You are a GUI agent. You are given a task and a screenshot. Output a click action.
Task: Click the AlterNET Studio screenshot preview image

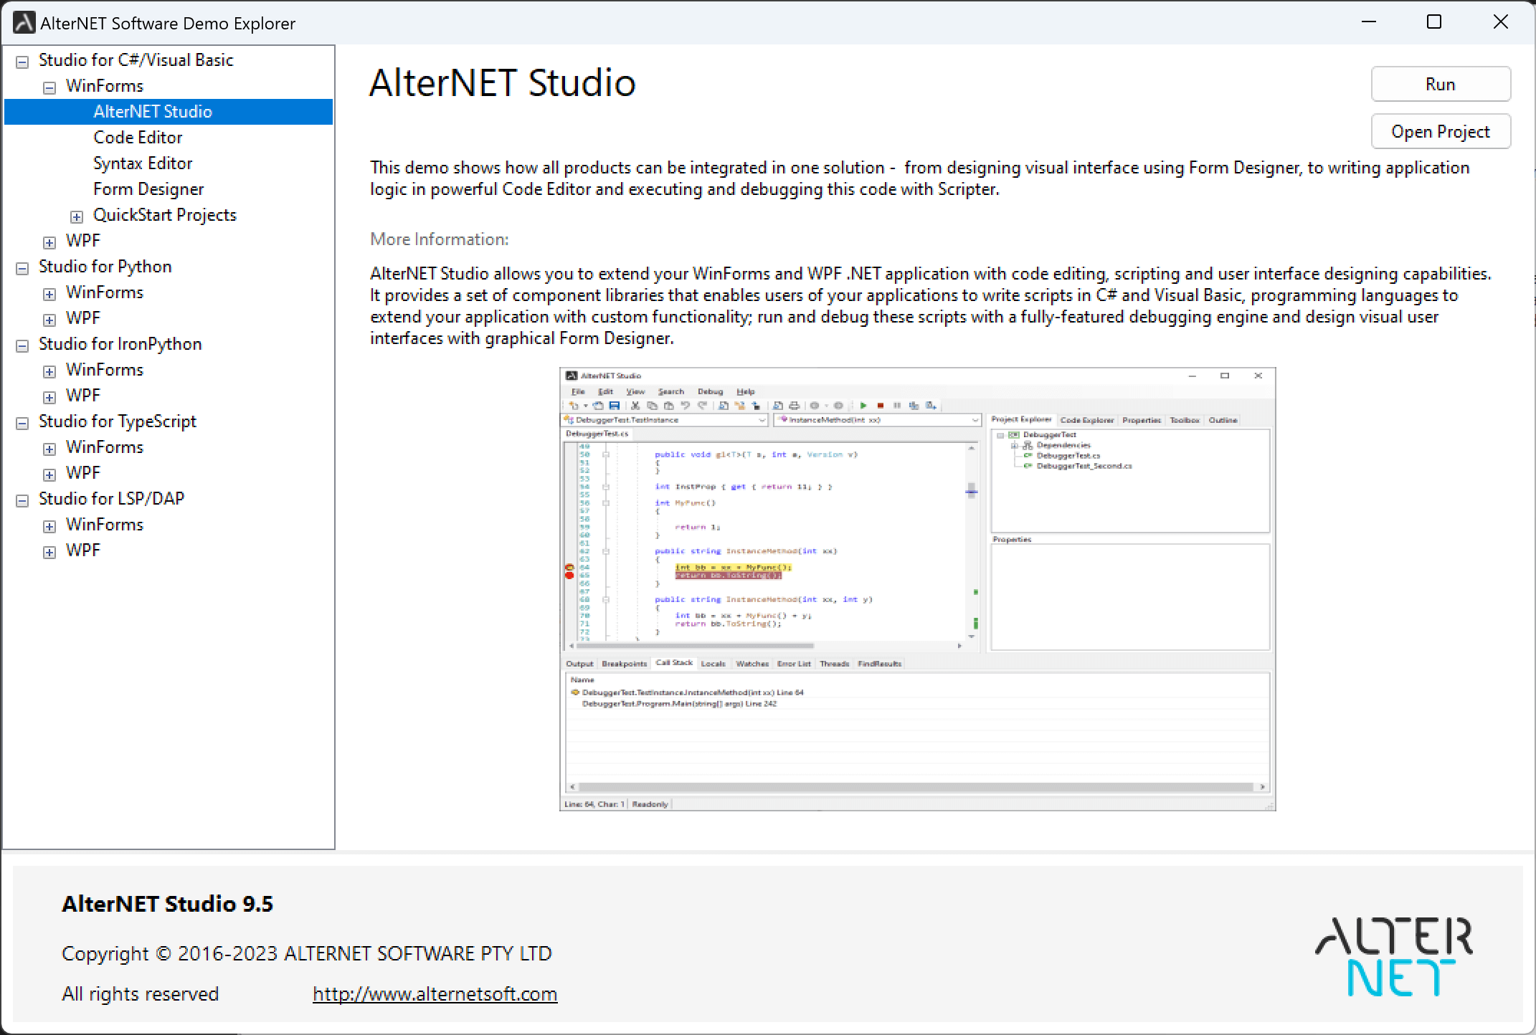click(x=917, y=589)
